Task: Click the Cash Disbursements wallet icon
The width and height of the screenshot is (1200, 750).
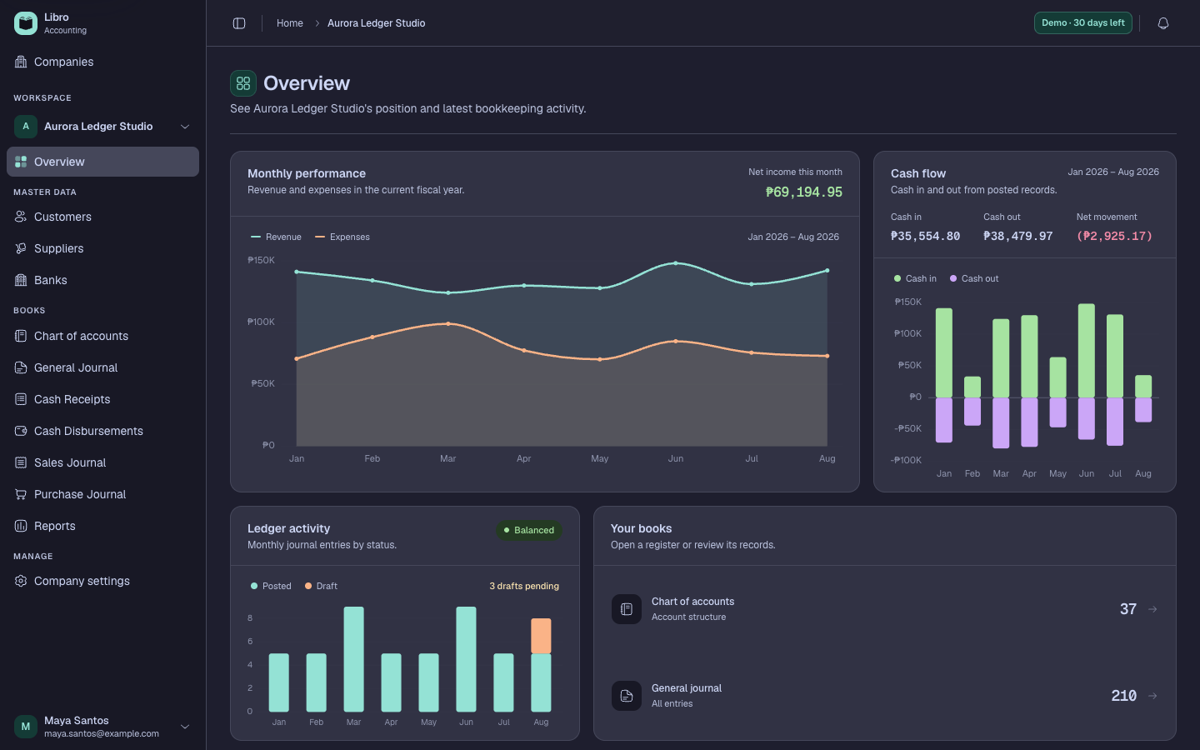Action: pos(21,431)
